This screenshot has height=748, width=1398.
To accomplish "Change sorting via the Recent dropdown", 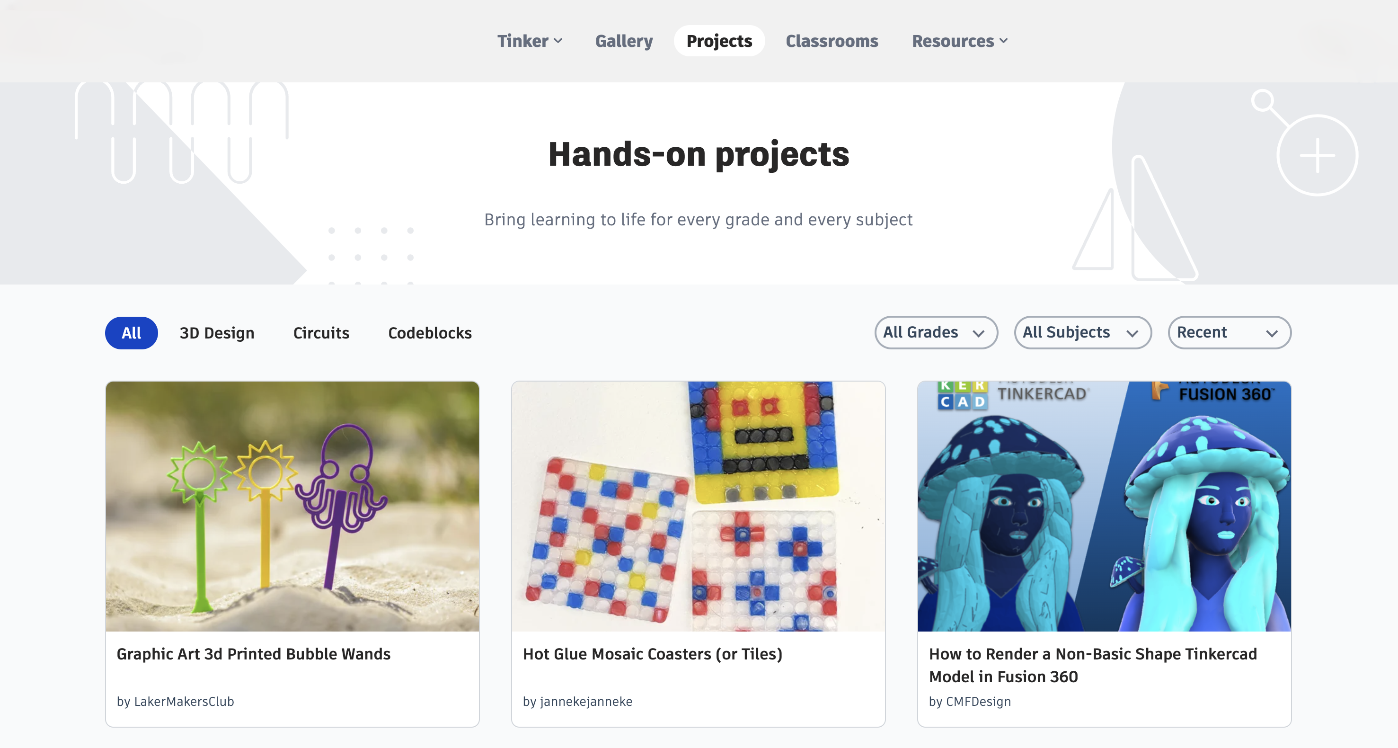I will 1229,332.
